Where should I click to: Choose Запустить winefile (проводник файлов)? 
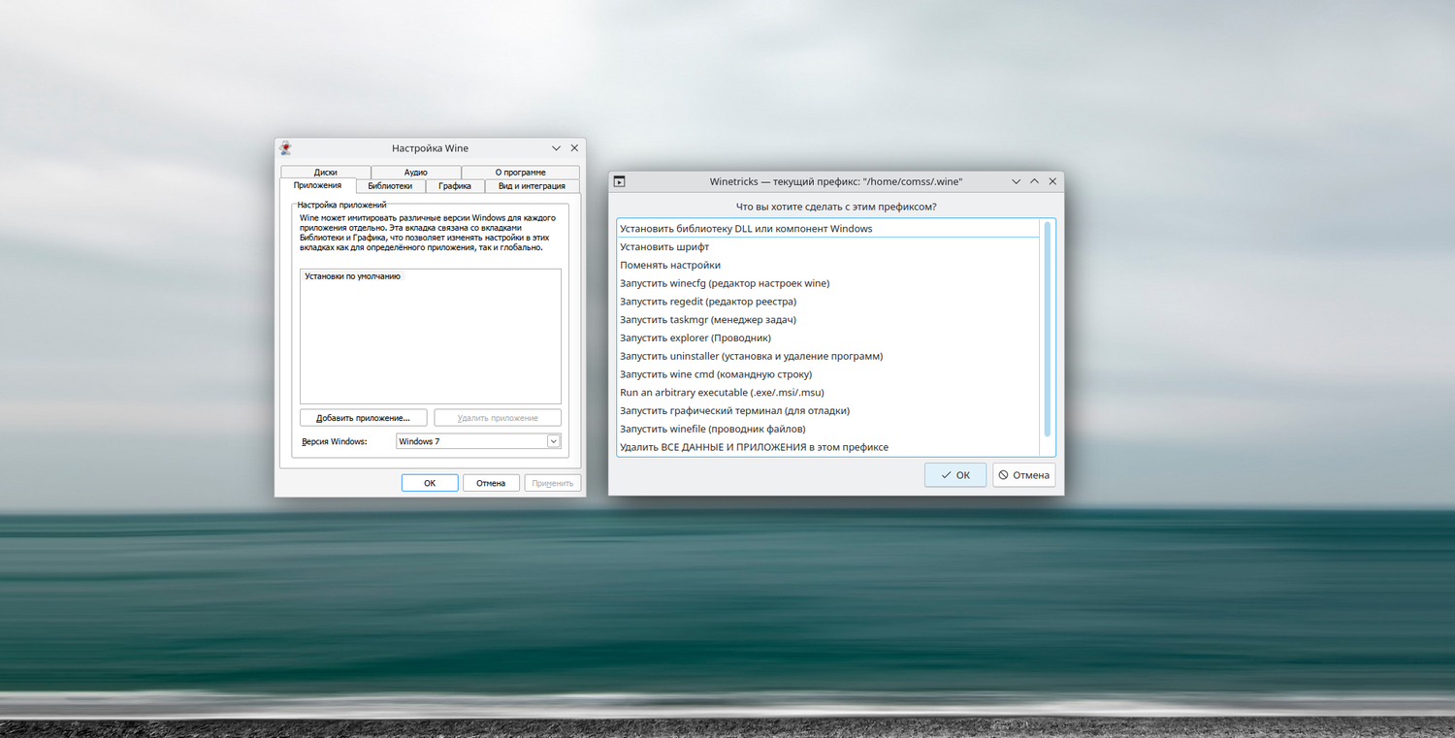(x=828, y=429)
